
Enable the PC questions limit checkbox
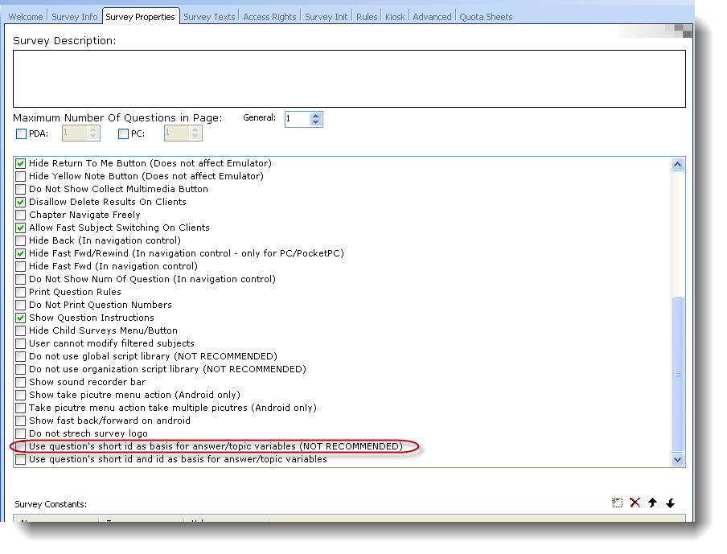123,134
